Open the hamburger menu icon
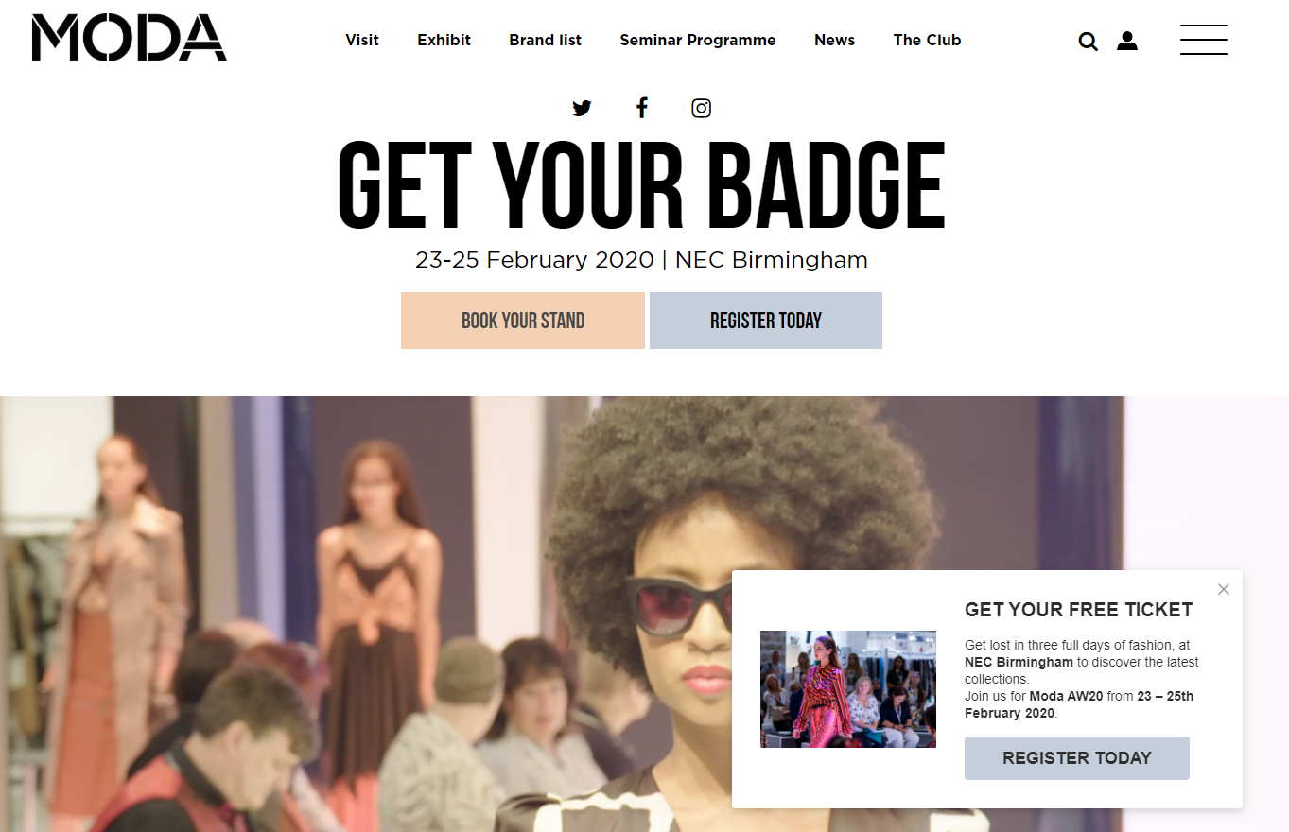The height and width of the screenshot is (832, 1289). click(x=1204, y=40)
